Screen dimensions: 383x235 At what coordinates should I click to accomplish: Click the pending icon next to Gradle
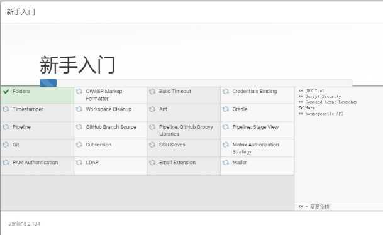pyautogui.click(x=225, y=109)
